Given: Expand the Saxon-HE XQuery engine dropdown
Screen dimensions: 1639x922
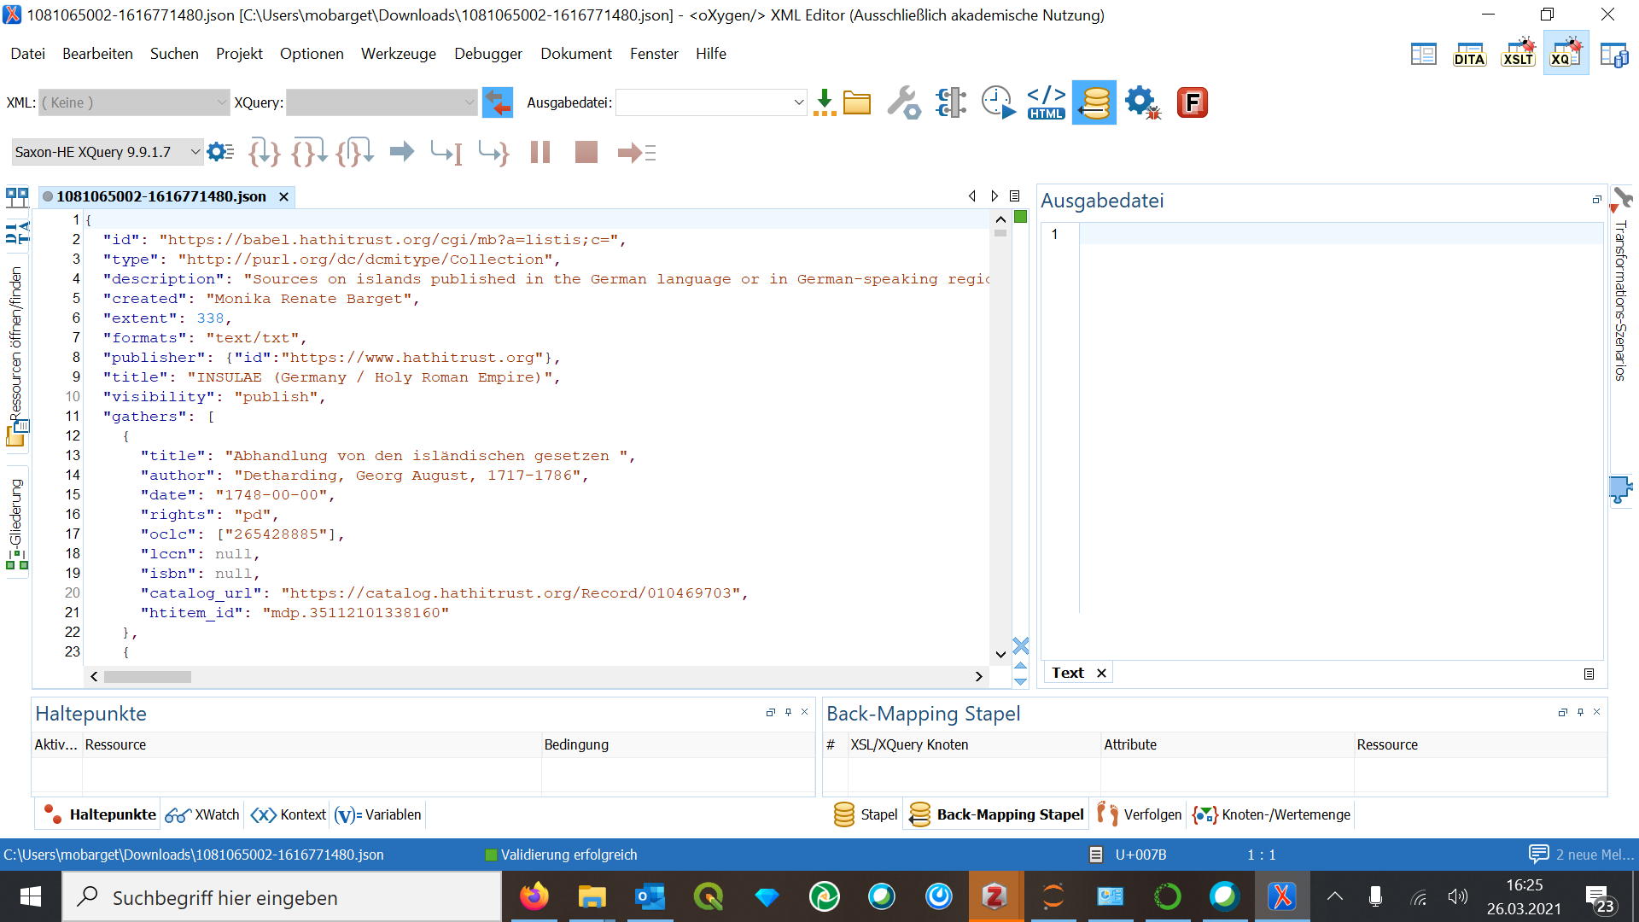Looking at the screenshot, I should 108,152.
